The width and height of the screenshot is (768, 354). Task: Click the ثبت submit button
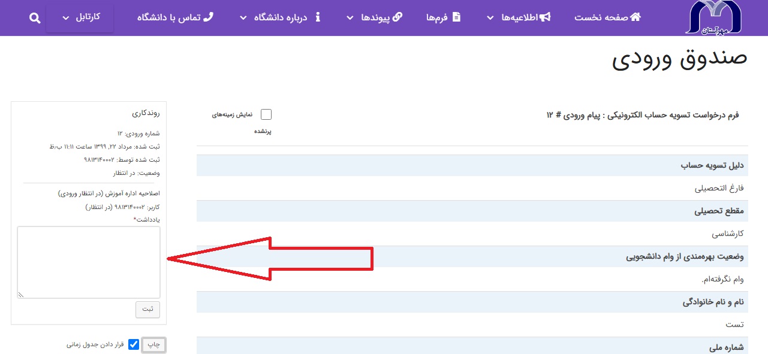tap(147, 309)
